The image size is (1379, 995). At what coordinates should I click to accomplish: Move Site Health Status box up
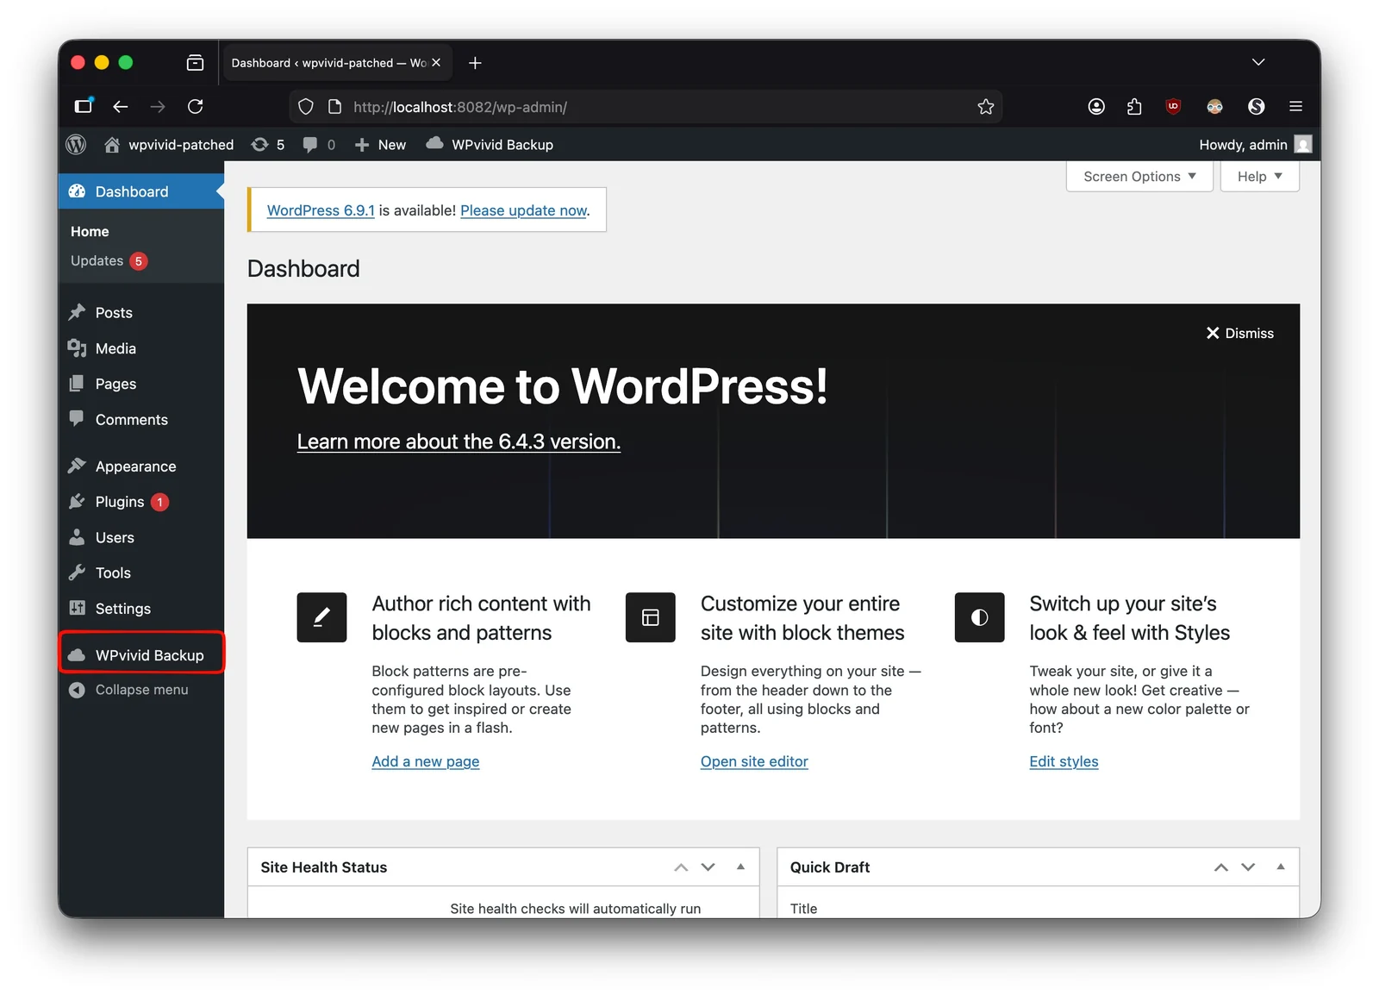pyautogui.click(x=681, y=867)
